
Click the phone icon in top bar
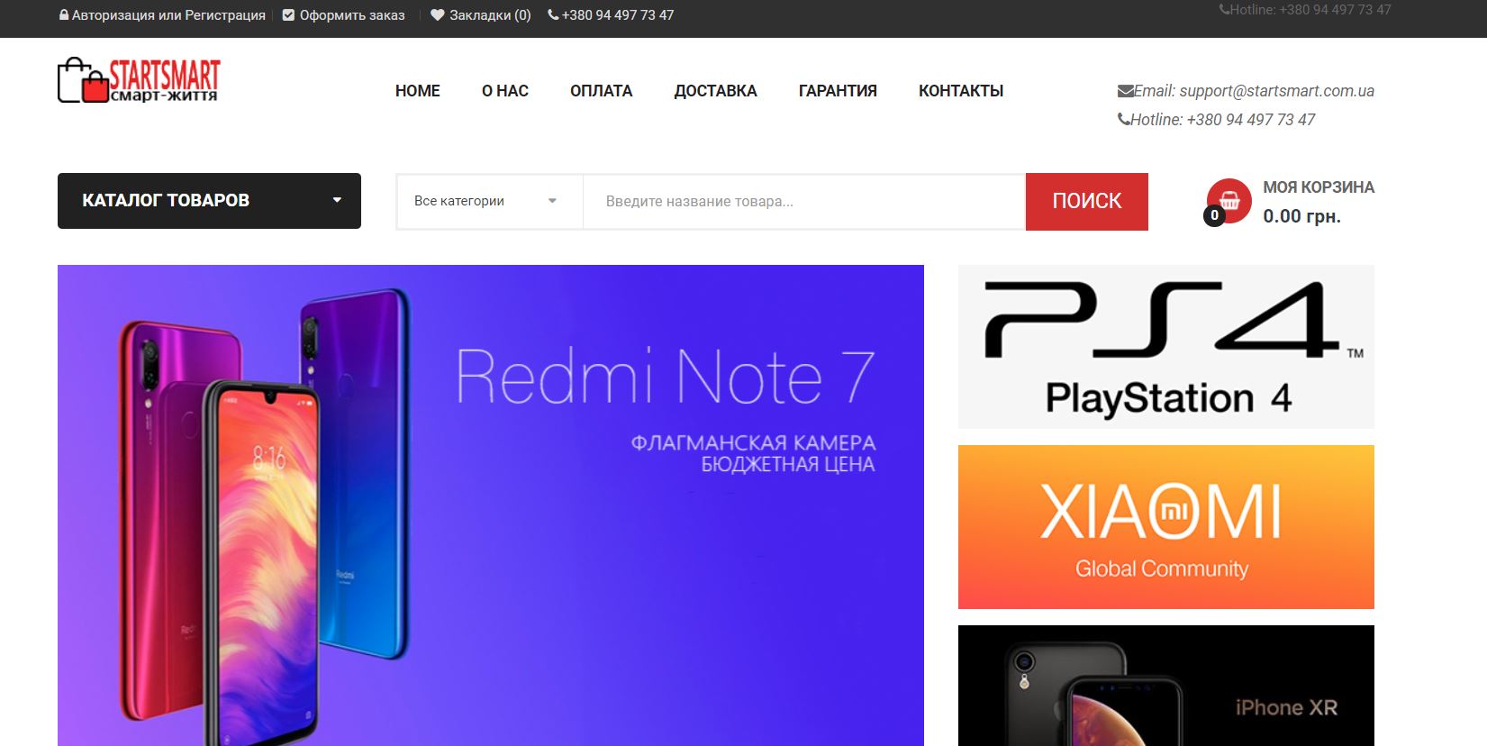pyautogui.click(x=553, y=15)
